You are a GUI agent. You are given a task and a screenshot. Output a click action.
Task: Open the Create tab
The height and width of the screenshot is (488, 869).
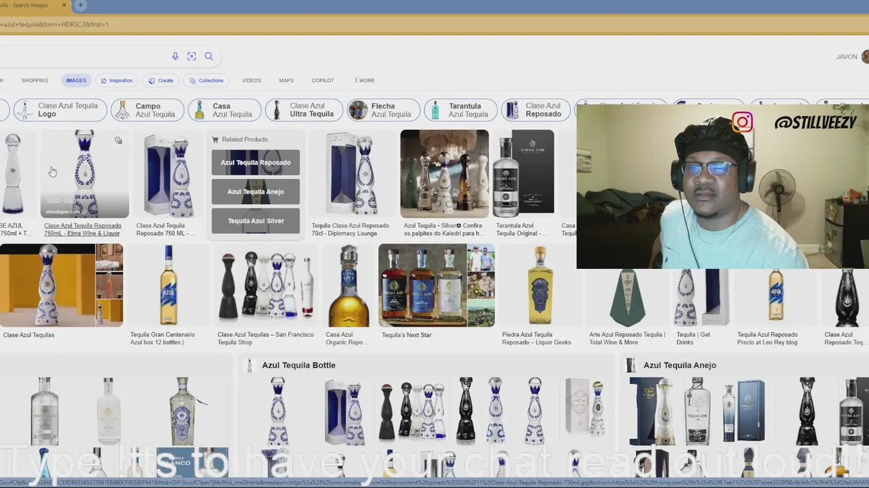click(x=162, y=80)
